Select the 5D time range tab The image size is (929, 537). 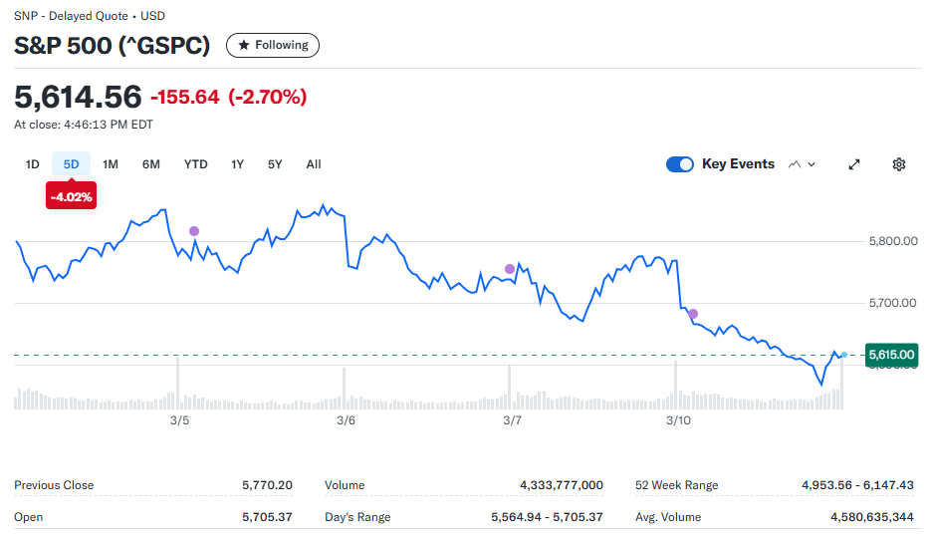coord(71,164)
